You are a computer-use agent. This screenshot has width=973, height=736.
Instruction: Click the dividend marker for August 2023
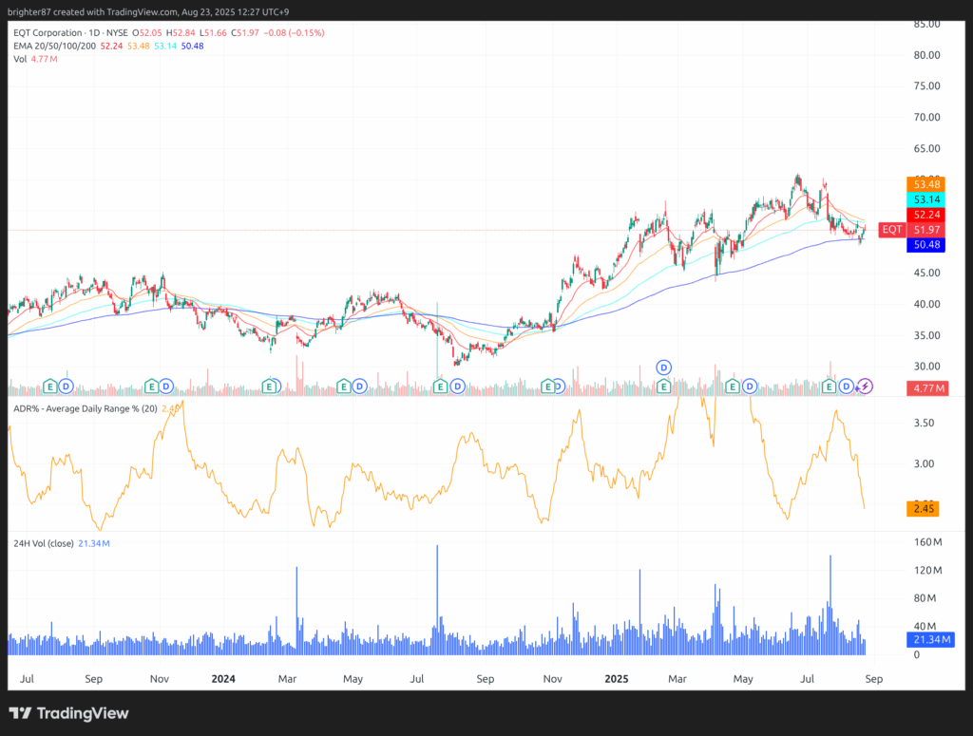click(x=66, y=387)
